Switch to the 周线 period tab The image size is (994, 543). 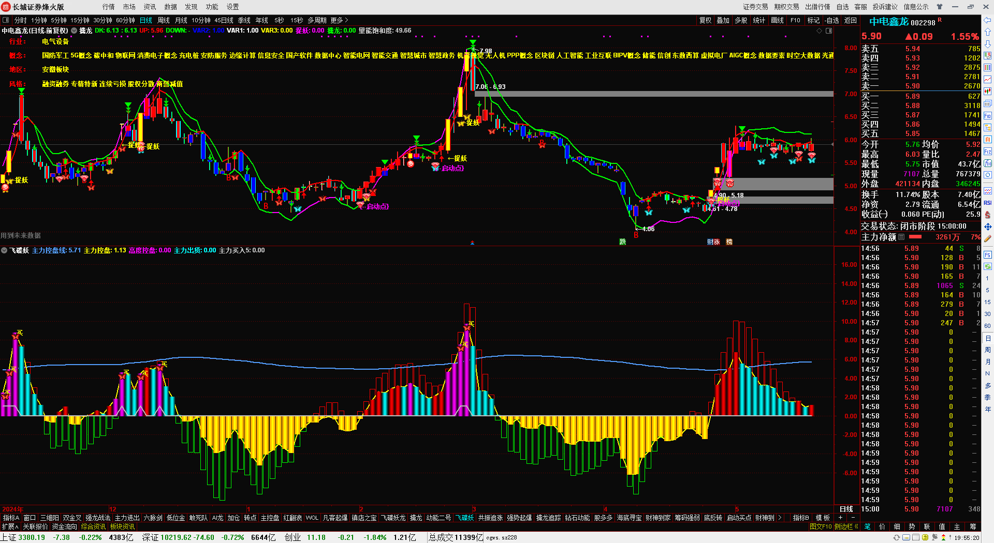(164, 20)
